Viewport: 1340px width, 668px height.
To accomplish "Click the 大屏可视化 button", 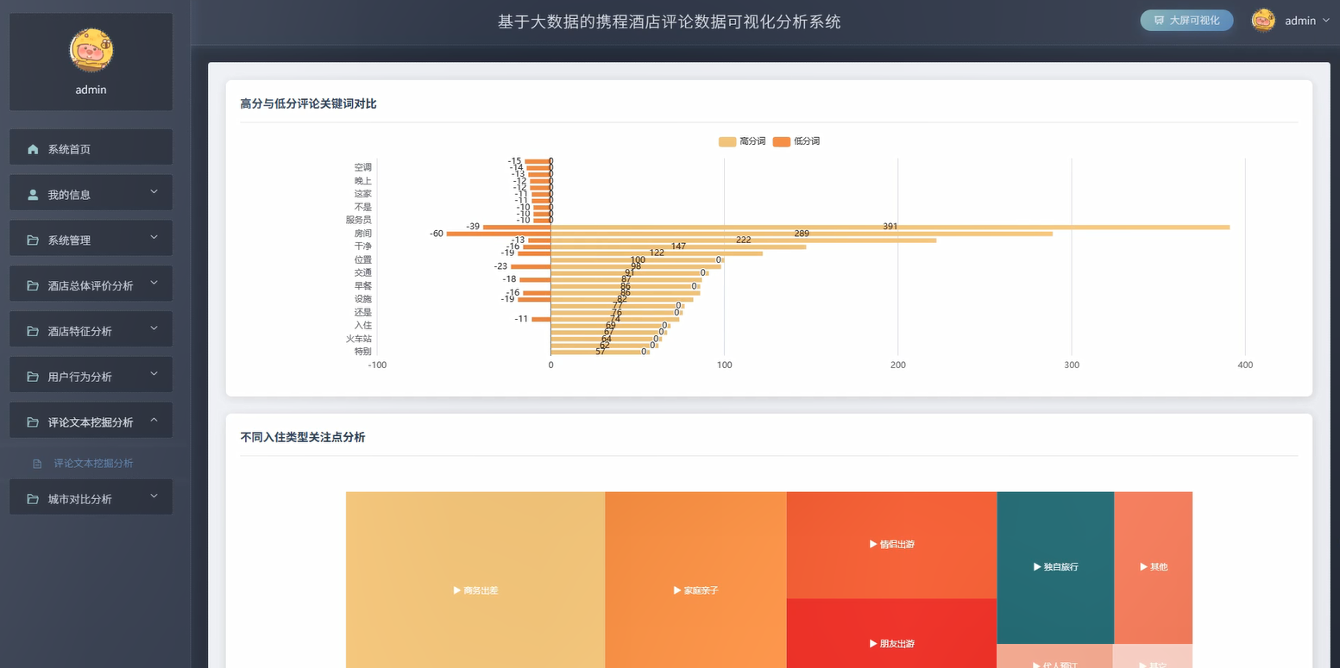I will [1186, 21].
